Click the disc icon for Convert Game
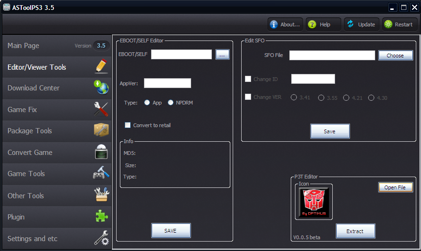This screenshot has width=421, height=251. 101,152
